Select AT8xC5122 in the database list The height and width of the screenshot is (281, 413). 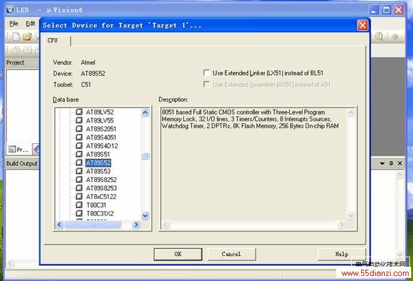(101, 197)
